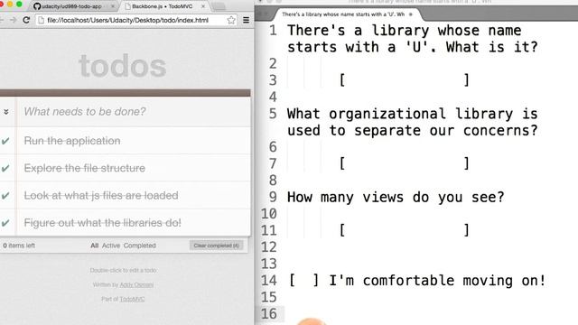Close the udacity GitHub browser tab
Viewport: 578px width, 325px height.
click(112, 6)
